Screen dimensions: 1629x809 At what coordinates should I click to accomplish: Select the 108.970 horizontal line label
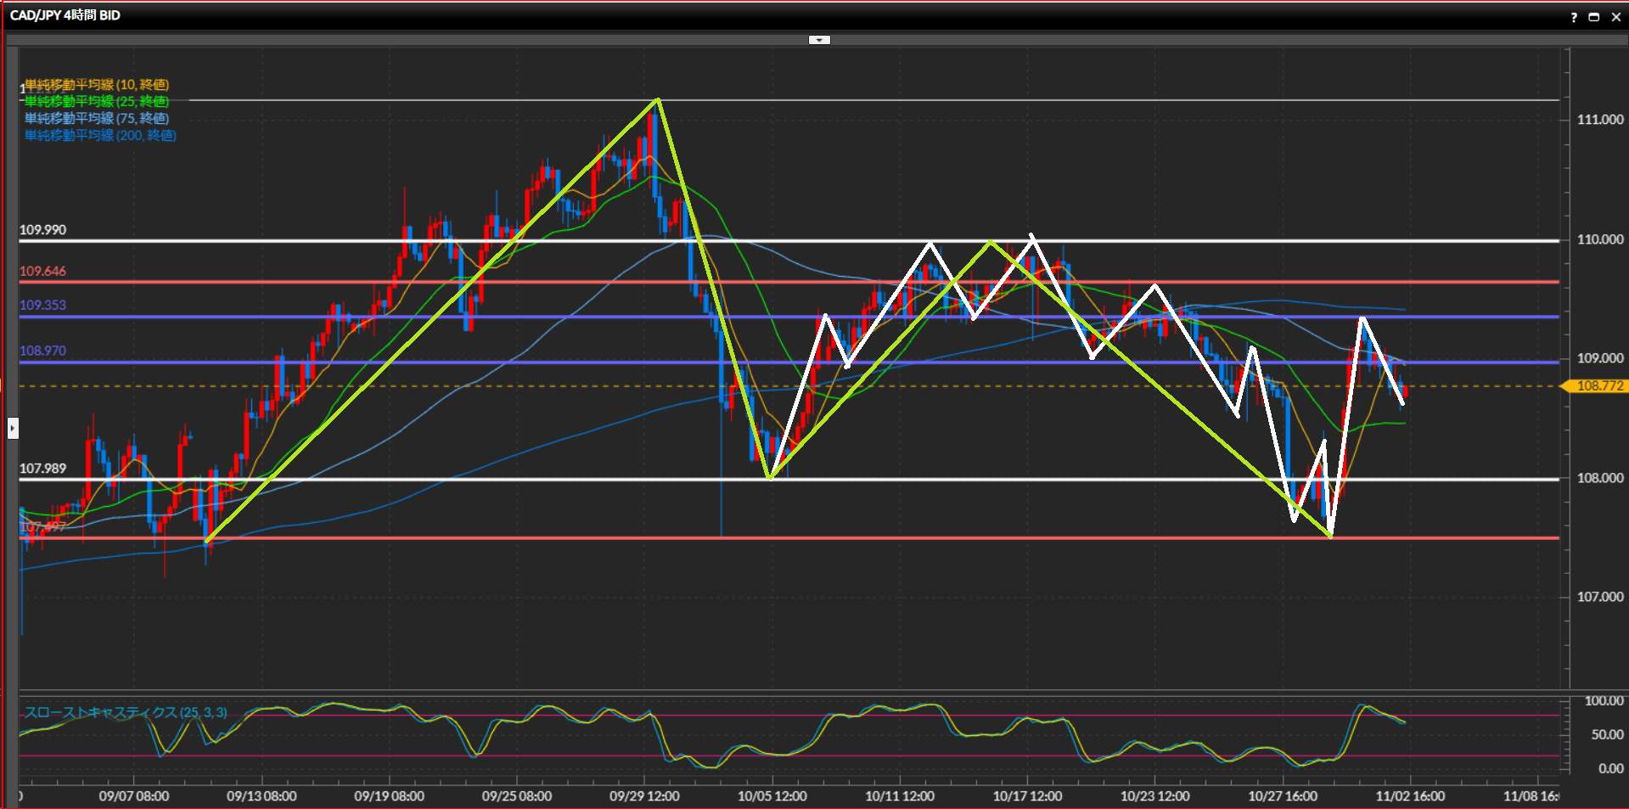pyautogui.click(x=42, y=351)
